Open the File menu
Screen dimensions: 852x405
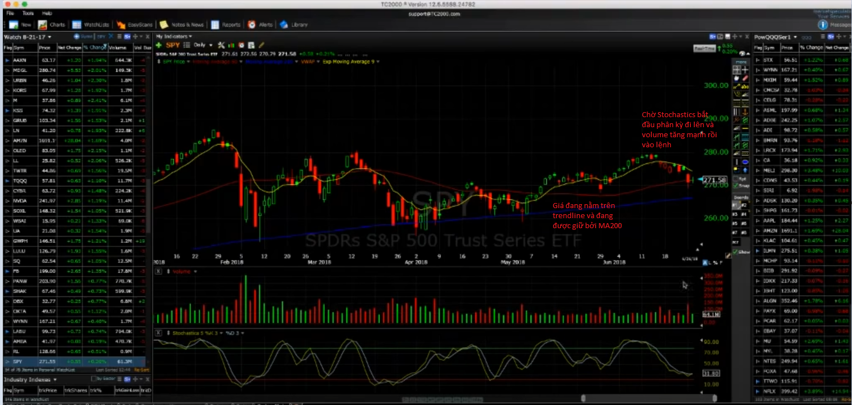point(10,13)
